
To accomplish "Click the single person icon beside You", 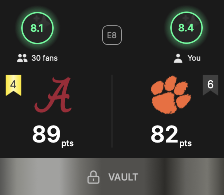I will [178, 58].
